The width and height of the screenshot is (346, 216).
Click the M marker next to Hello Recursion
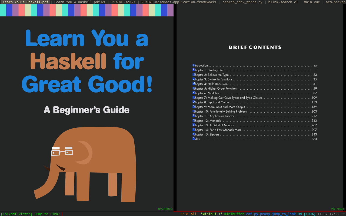click(x=194, y=84)
